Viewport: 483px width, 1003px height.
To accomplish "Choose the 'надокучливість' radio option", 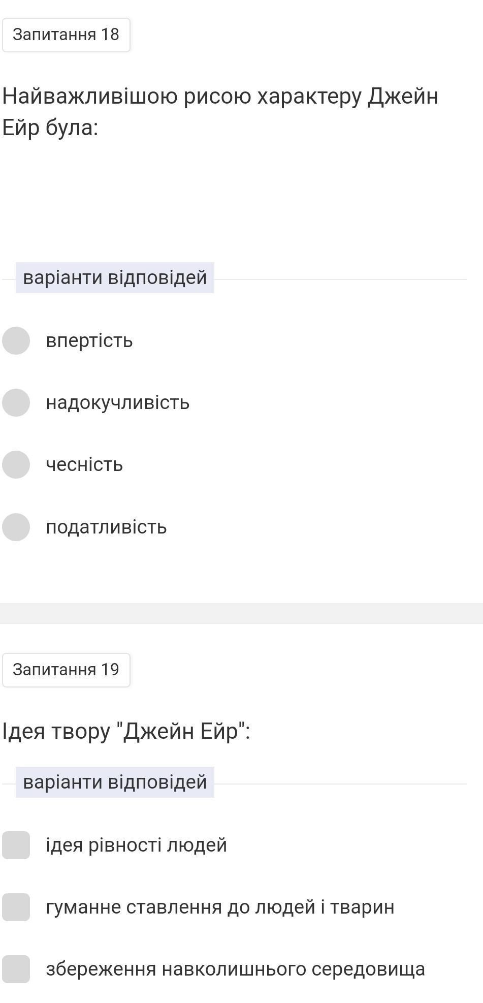I will (x=16, y=402).
